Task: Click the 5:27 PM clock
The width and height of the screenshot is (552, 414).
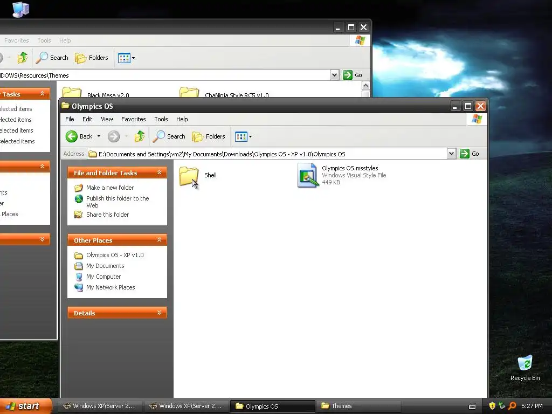Action: 532,406
